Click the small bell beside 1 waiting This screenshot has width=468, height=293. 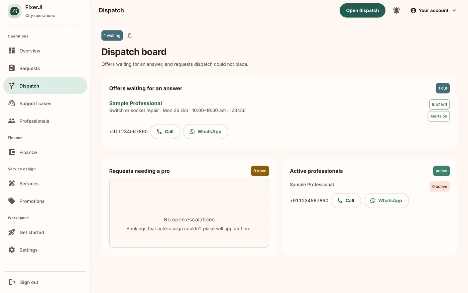(x=130, y=35)
